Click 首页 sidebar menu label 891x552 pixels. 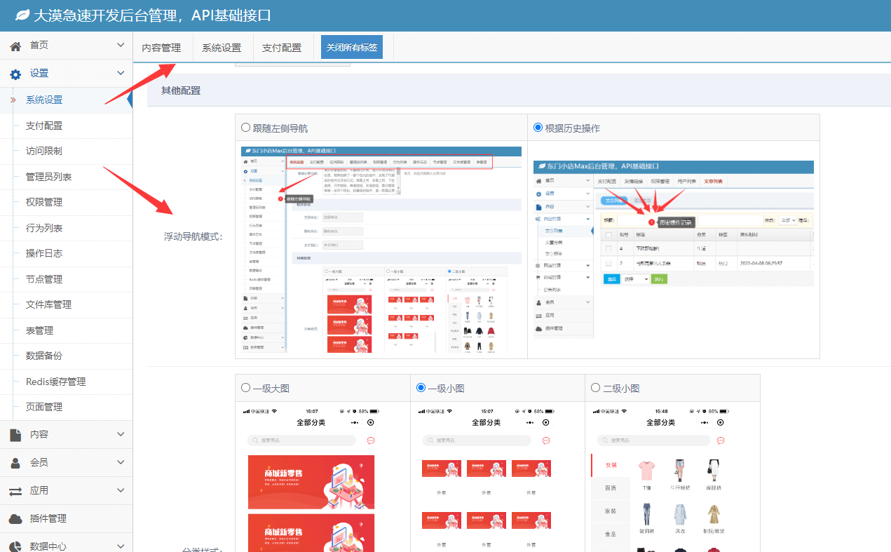pyautogui.click(x=39, y=46)
